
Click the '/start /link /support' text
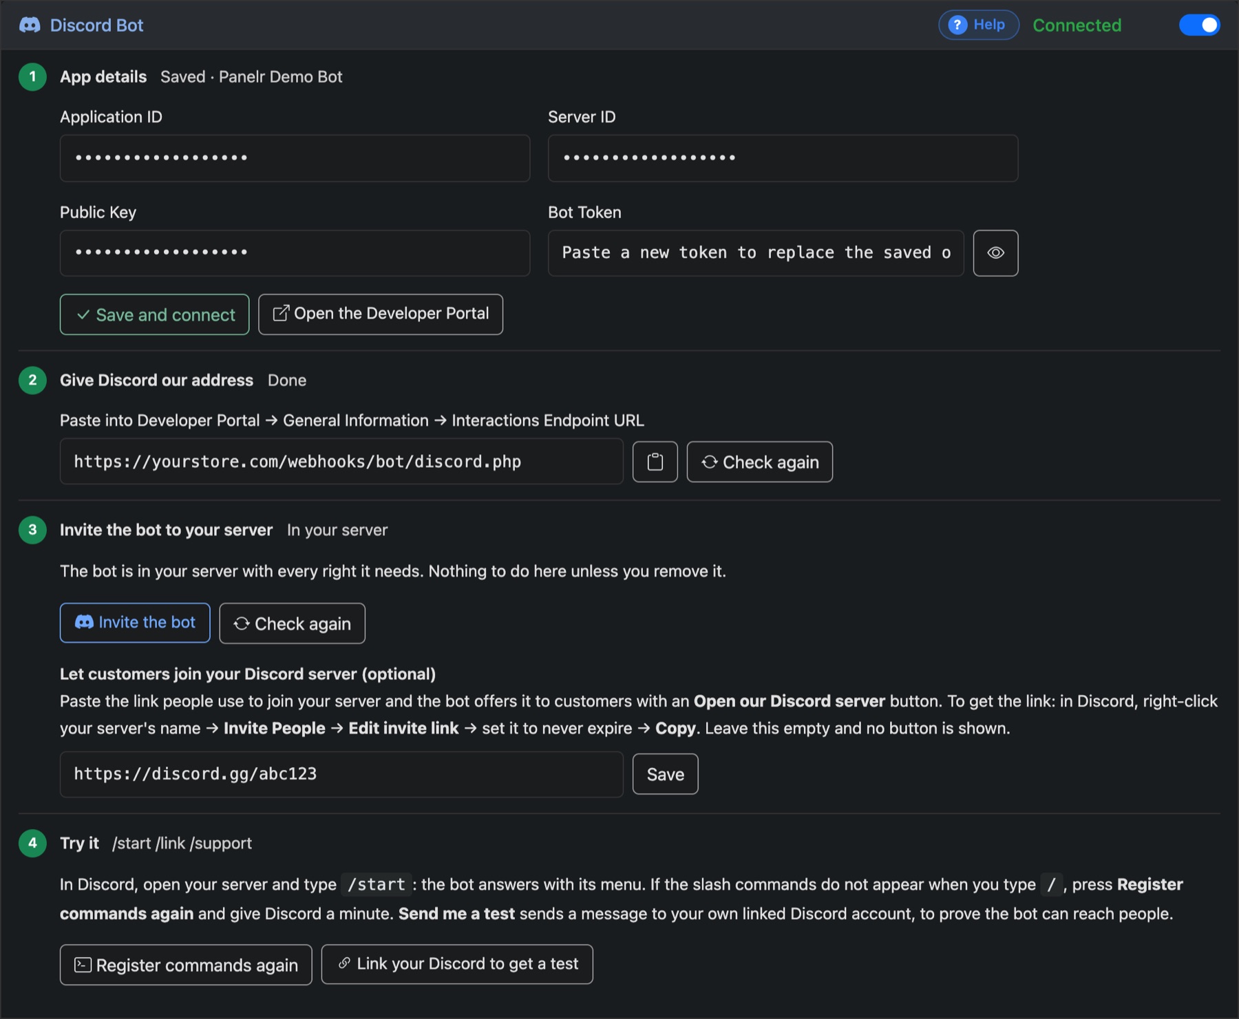[182, 843]
